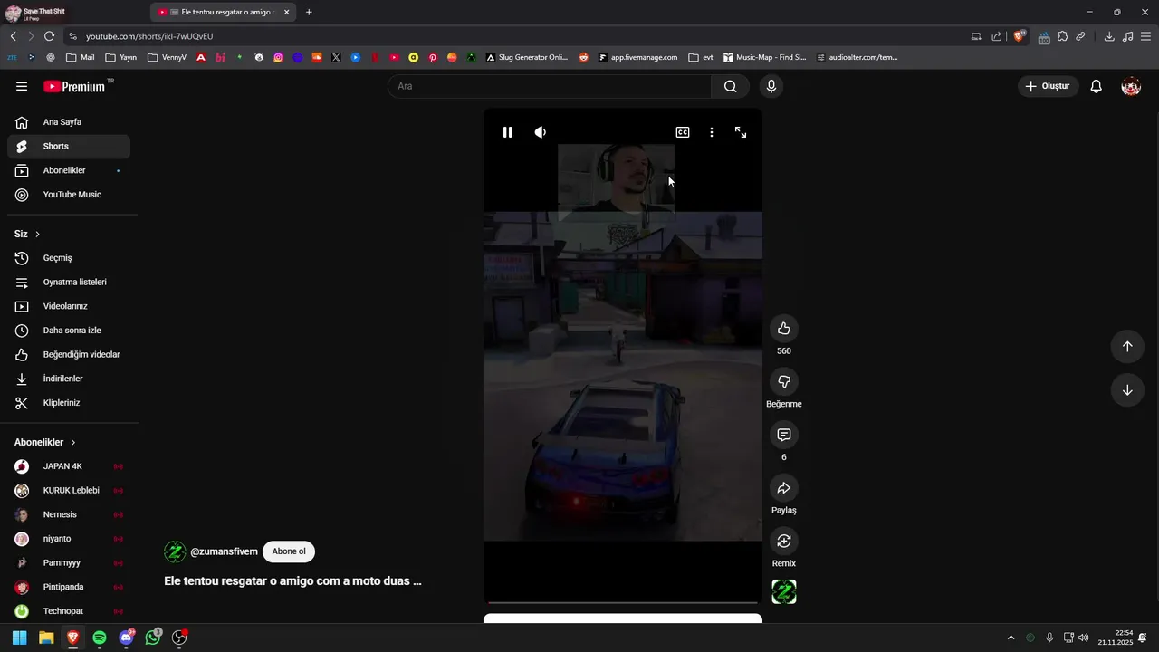The height and width of the screenshot is (652, 1159).
Task: Open Technopat channel
Action: pyautogui.click(x=69, y=611)
